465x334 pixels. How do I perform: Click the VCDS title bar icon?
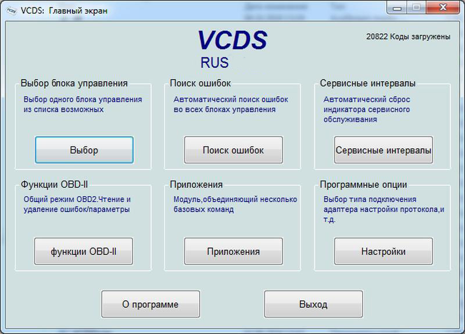[x=11, y=10]
